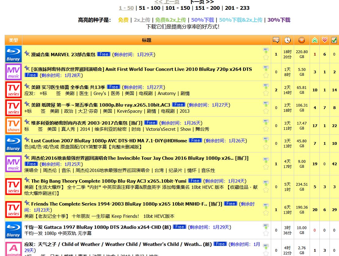
Task: Open Lust Caution 2007 BluRay title
Action: [109, 141]
